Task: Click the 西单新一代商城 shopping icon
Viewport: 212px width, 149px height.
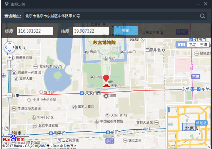Action: click(14, 73)
